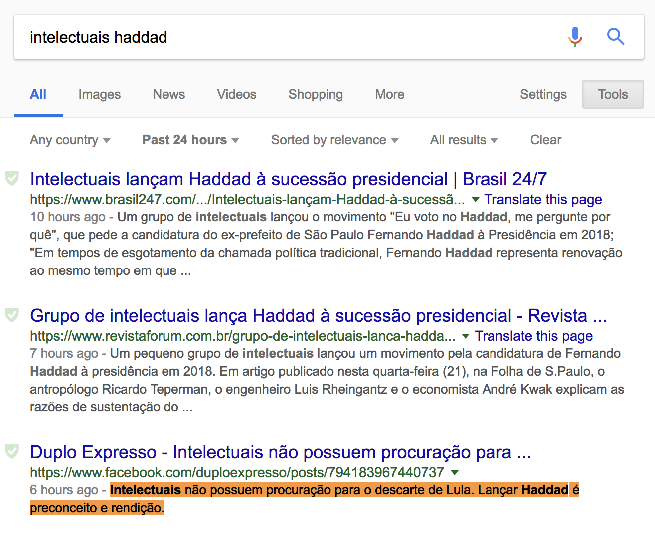
Task: Click in the search query input field
Action: click(x=289, y=37)
